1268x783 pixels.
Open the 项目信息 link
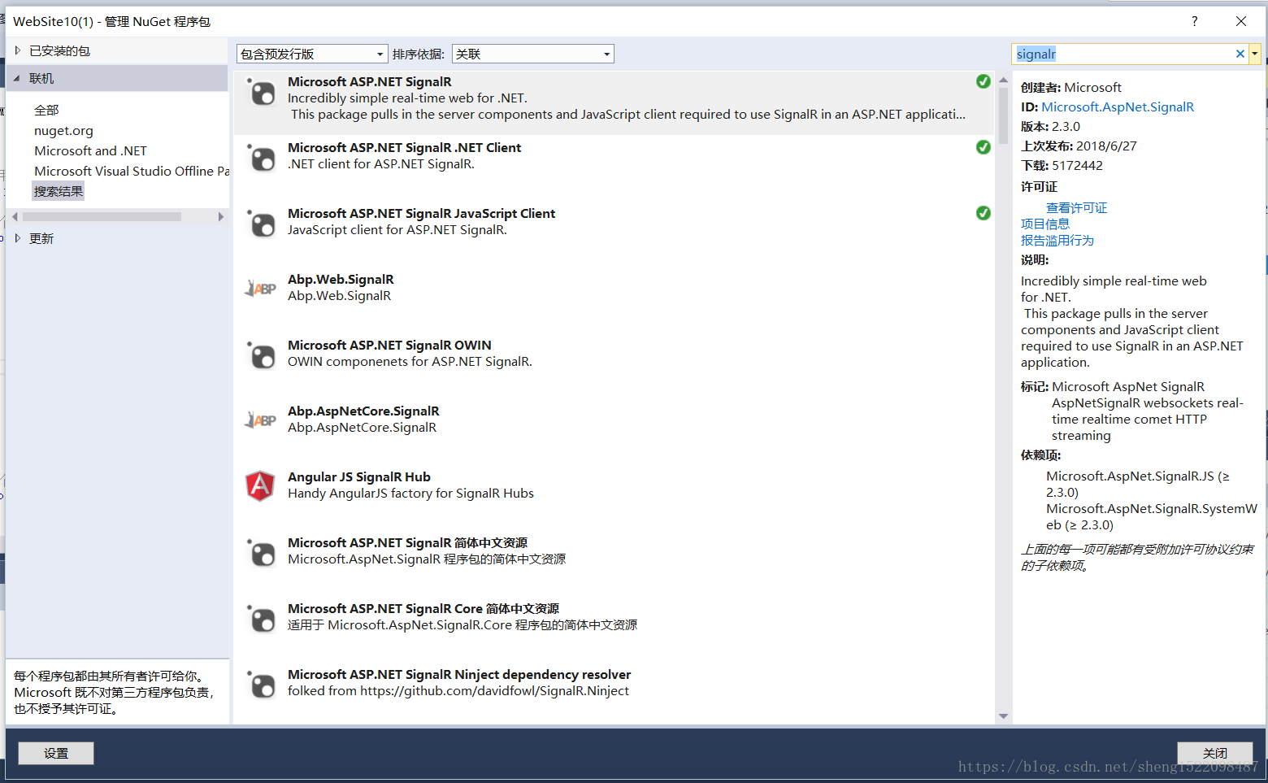1045,224
